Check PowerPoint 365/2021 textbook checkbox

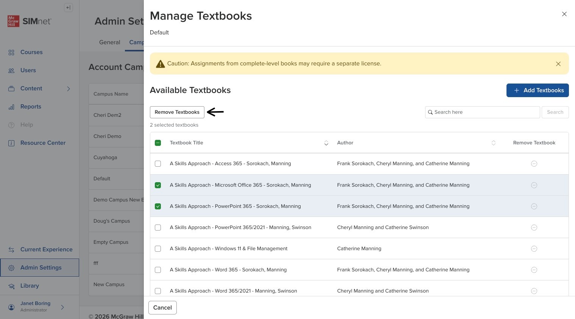(x=158, y=228)
